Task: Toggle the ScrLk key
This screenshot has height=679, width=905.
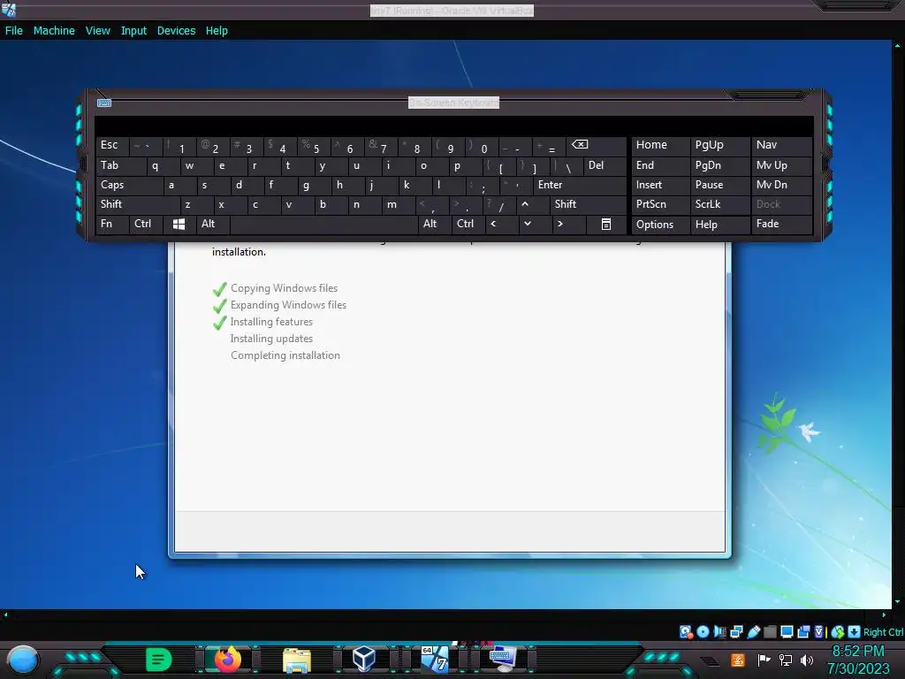Action: [x=719, y=204]
